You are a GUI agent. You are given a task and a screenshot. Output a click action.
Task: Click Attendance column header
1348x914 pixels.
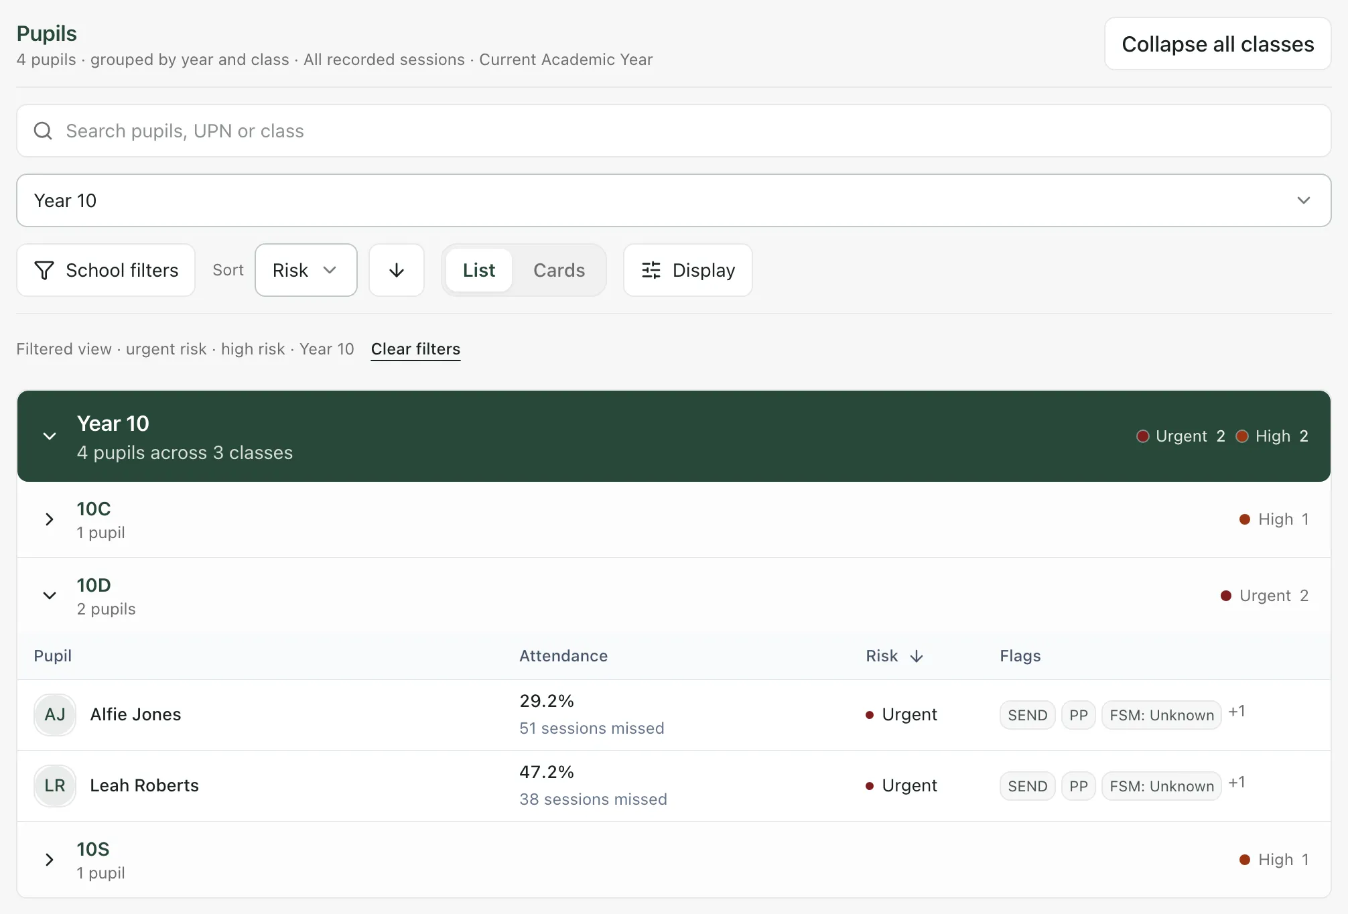[563, 657]
